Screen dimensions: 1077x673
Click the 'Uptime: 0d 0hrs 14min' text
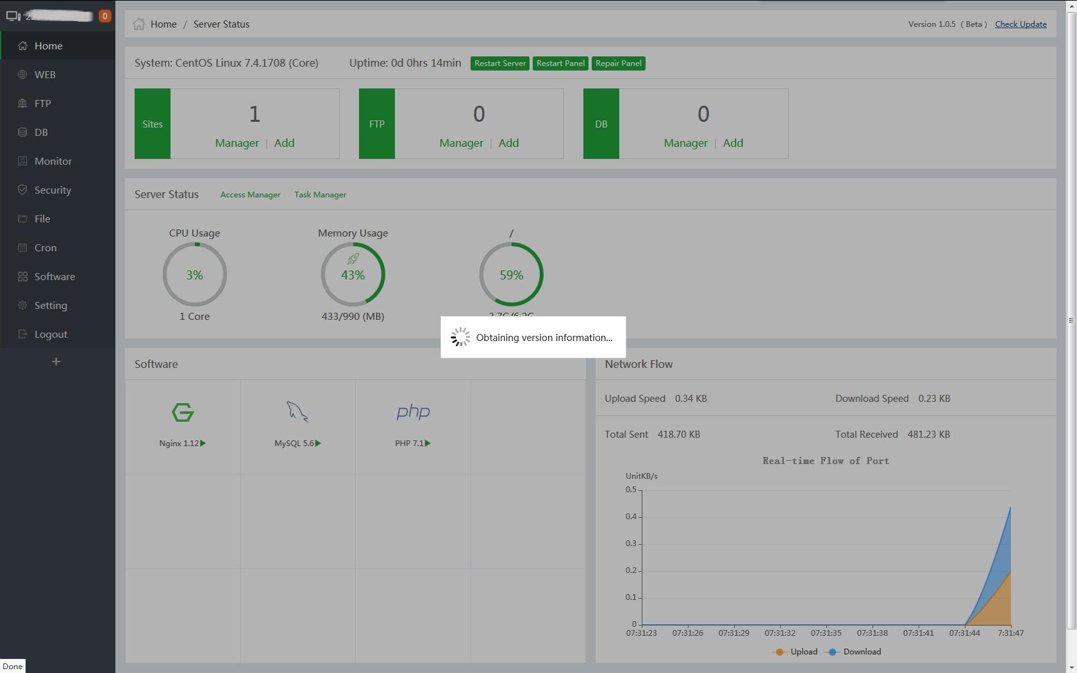point(405,63)
